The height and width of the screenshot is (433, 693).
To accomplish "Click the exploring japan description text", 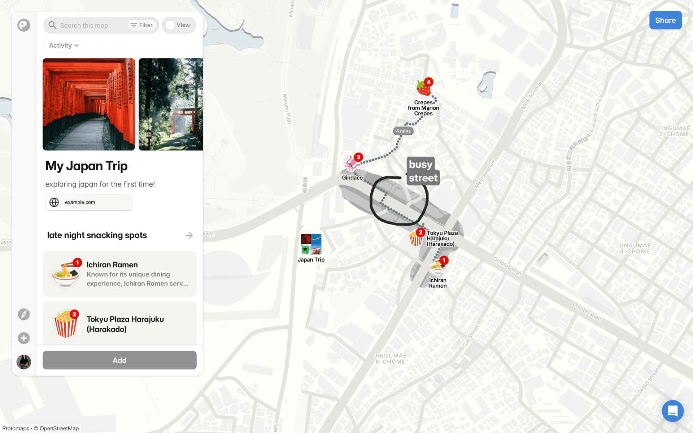I will (100, 184).
